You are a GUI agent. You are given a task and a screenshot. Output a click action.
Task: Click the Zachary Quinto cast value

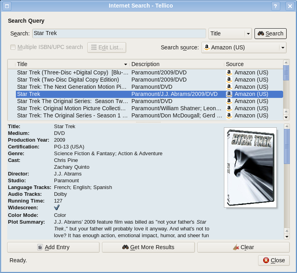coord(71,167)
